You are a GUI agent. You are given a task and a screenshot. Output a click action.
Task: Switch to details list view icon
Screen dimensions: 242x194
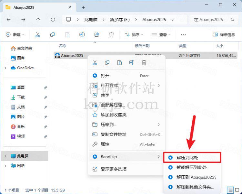click(x=230, y=190)
